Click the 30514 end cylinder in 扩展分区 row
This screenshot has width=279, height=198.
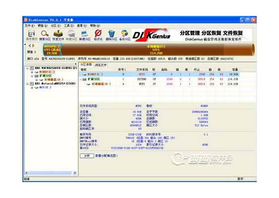[202, 79]
